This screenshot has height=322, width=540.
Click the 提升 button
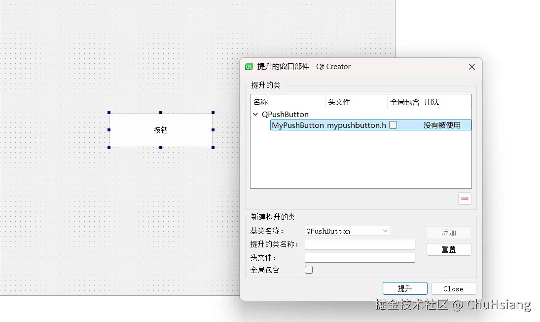[405, 288]
